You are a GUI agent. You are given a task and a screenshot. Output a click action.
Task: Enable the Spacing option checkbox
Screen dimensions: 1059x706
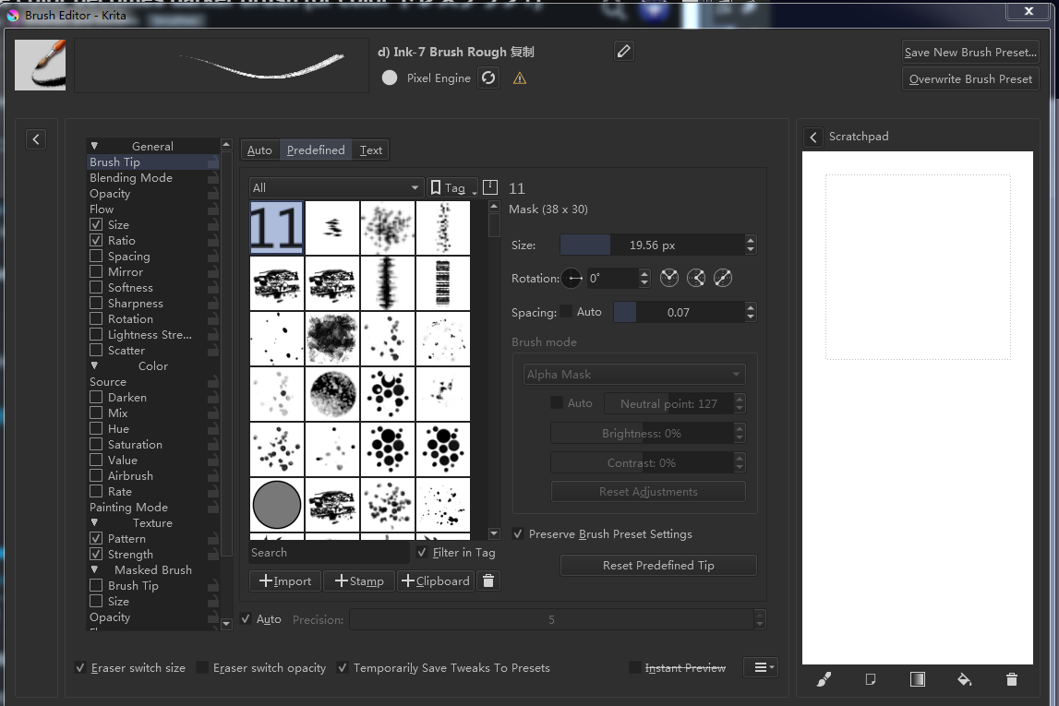click(96, 257)
